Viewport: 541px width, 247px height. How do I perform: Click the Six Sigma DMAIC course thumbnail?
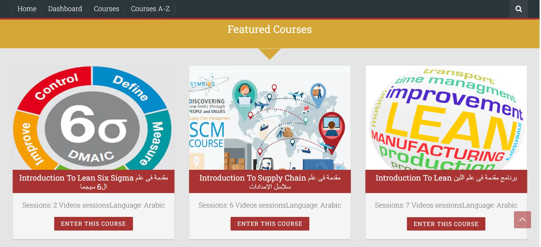click(94, 118)
